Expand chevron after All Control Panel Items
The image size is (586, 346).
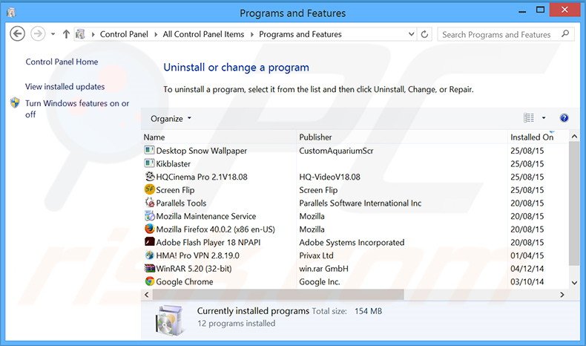pyautogui.click(x=252, y=34)
